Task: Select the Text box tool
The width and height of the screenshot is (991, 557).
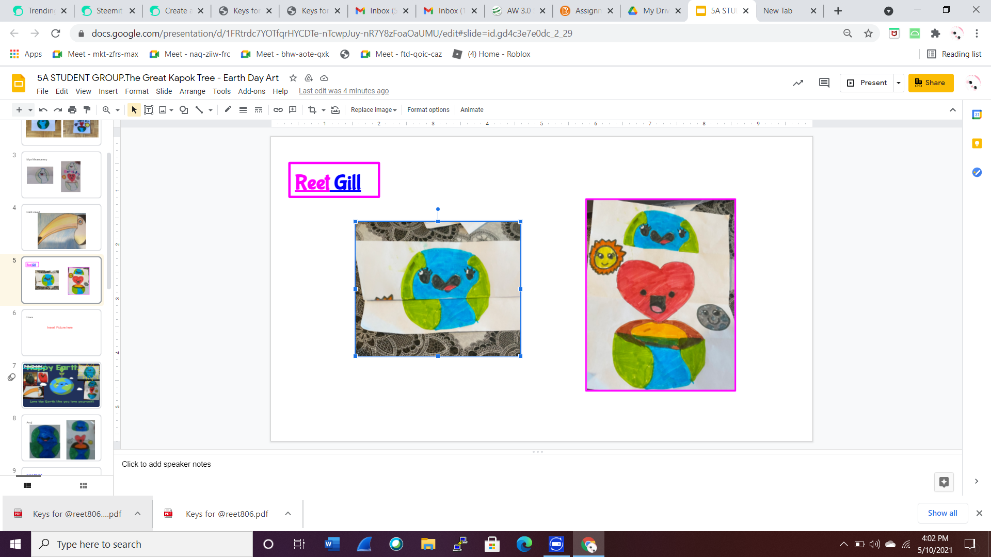Action: pyautogui.click(x=149, y=110)
